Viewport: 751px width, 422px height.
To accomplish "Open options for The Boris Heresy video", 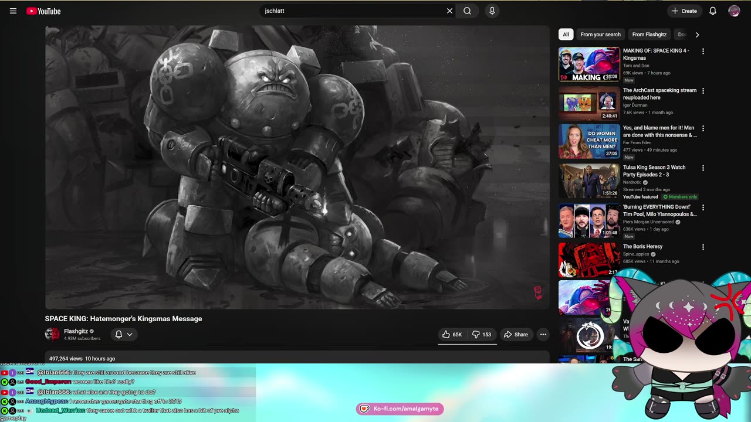I will click(x=703, y=247).
